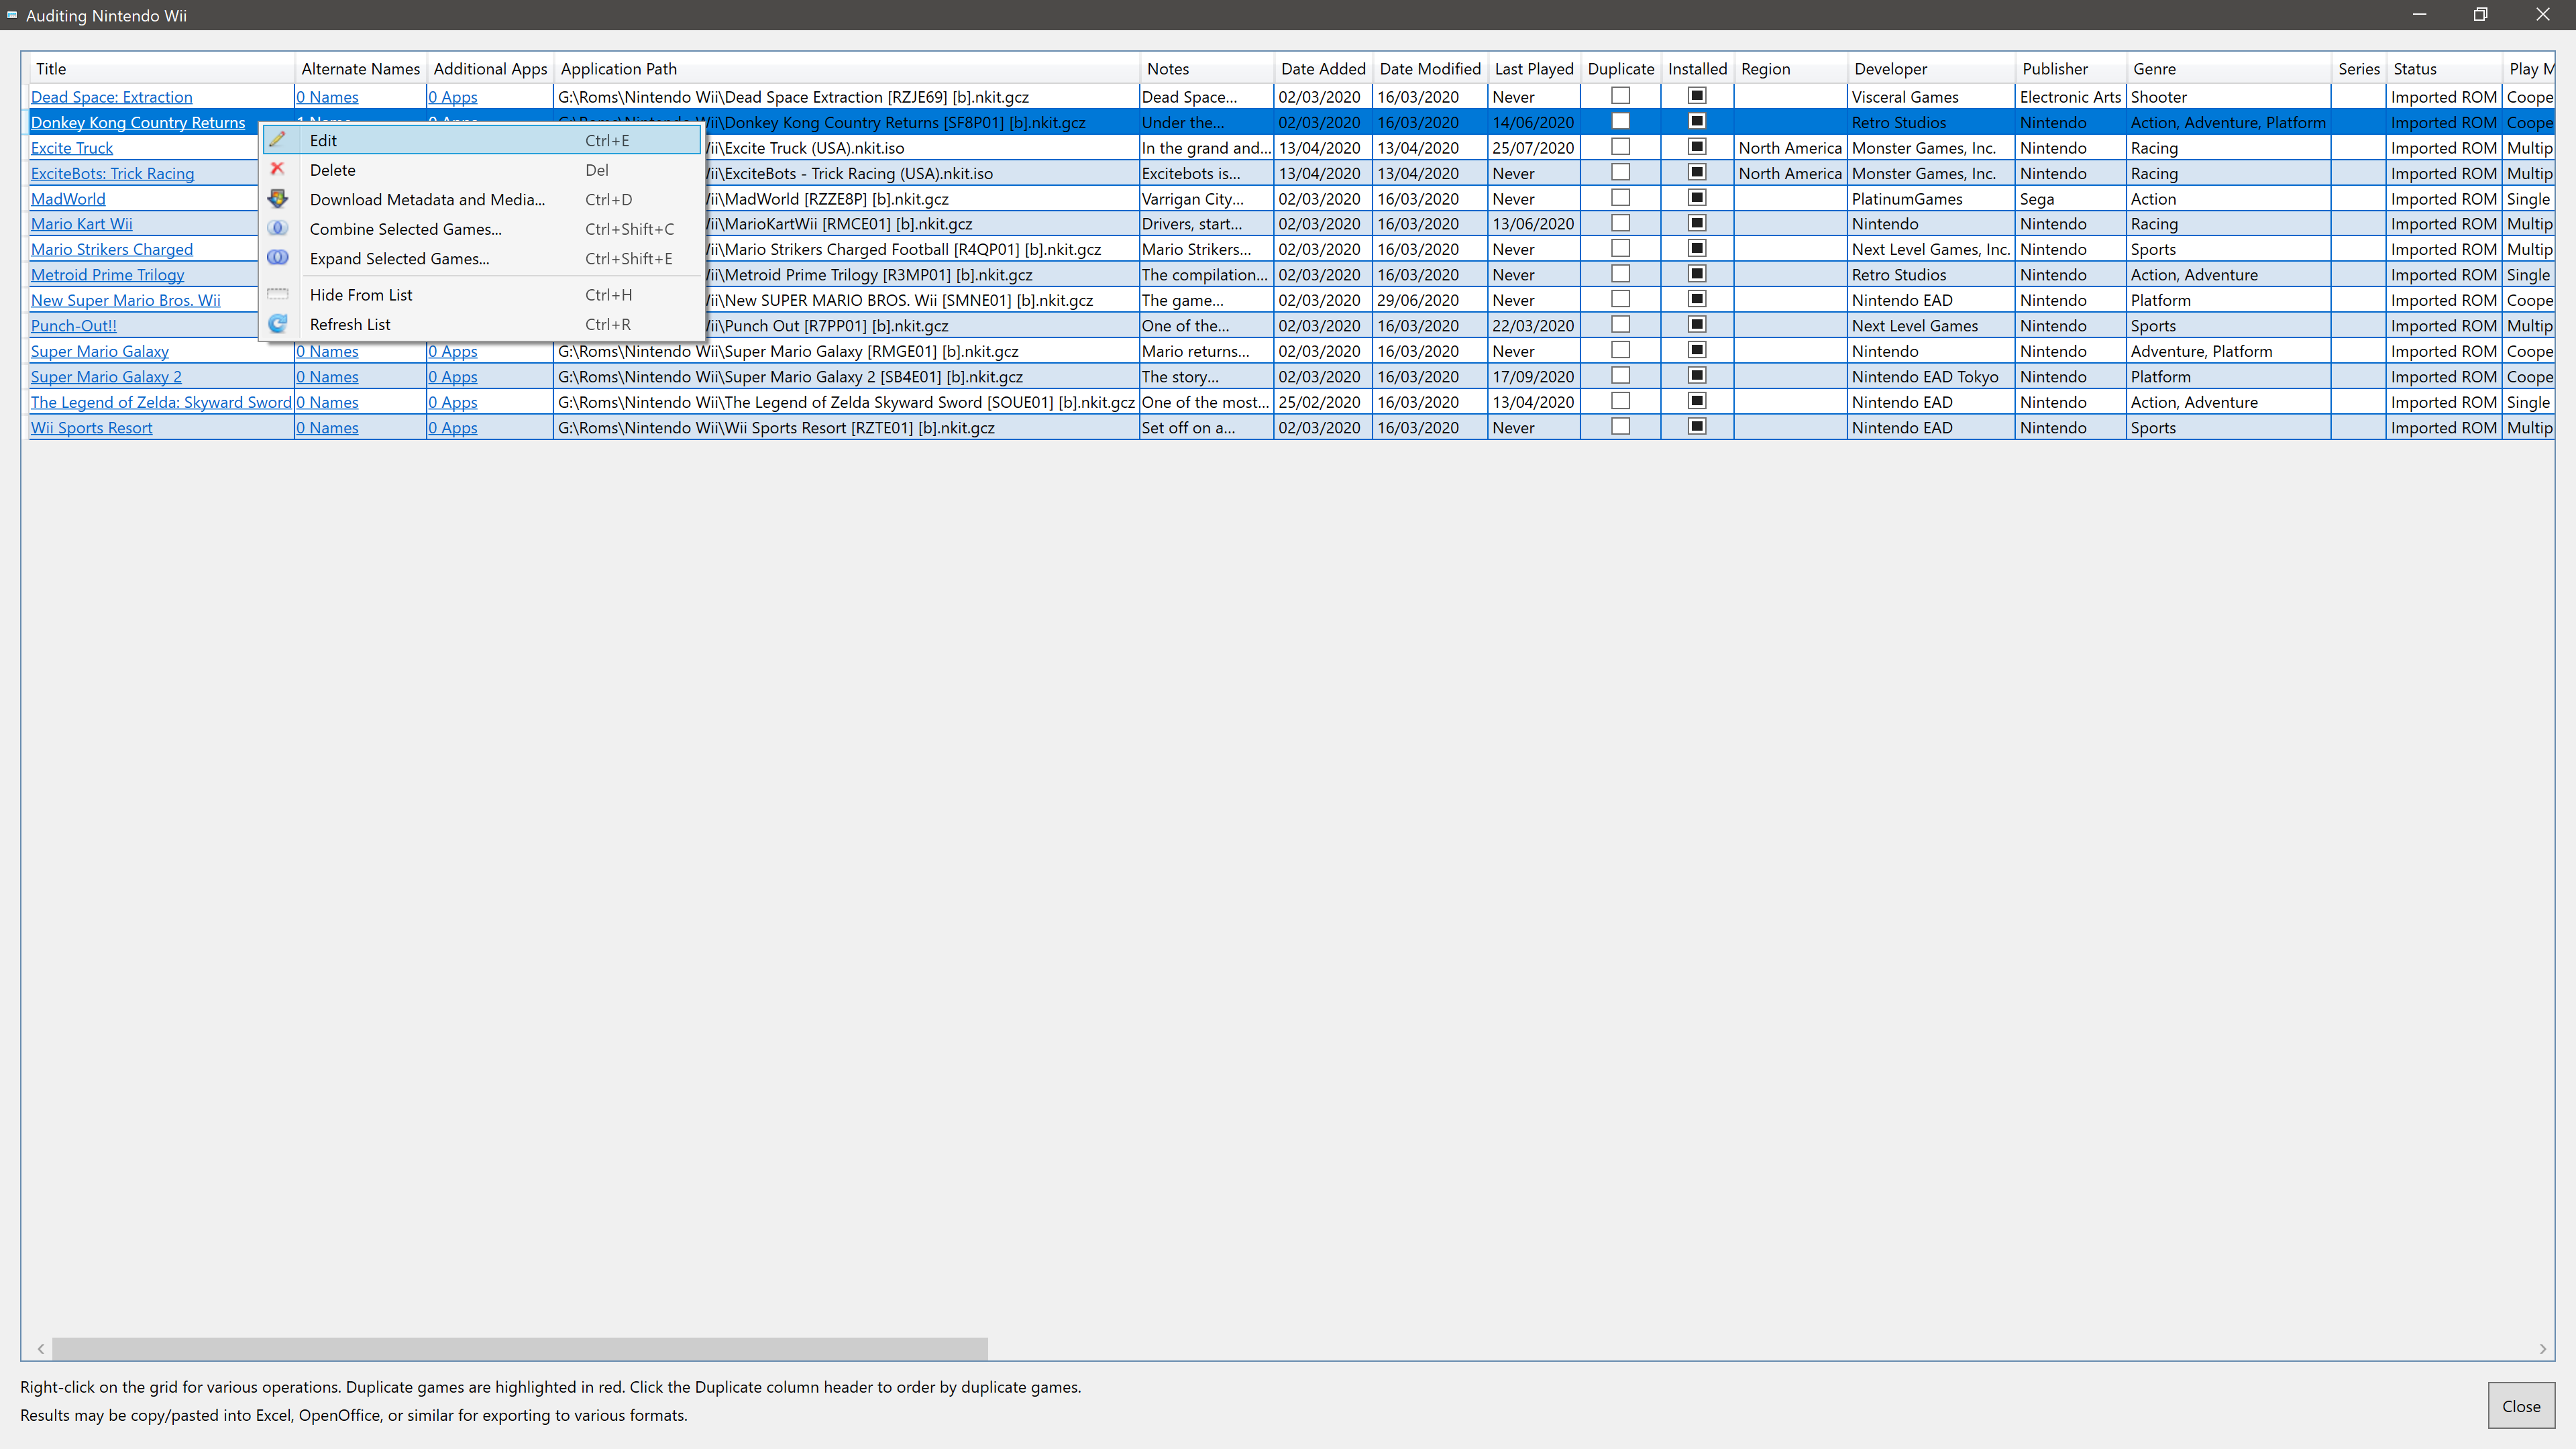This screenshot has width=2576, height=1449.
Task: Click the Close button at bottom right
Action: tap(2520, 1406)
